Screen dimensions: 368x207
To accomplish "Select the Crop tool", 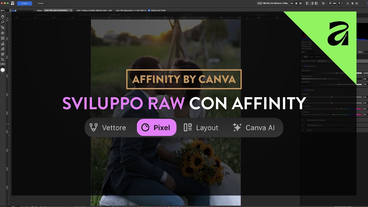I will pos(3,60).
